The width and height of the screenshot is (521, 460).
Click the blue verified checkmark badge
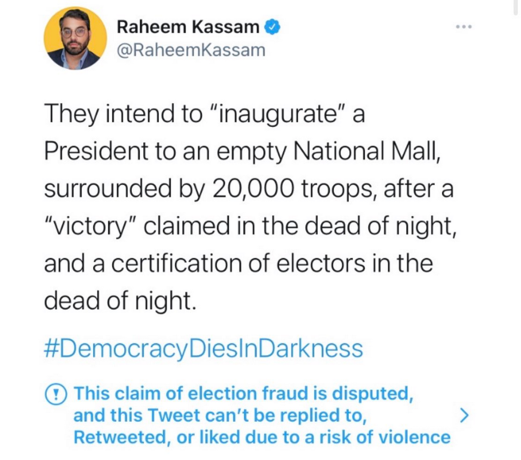pyautogui.click(x=272, y=27)
